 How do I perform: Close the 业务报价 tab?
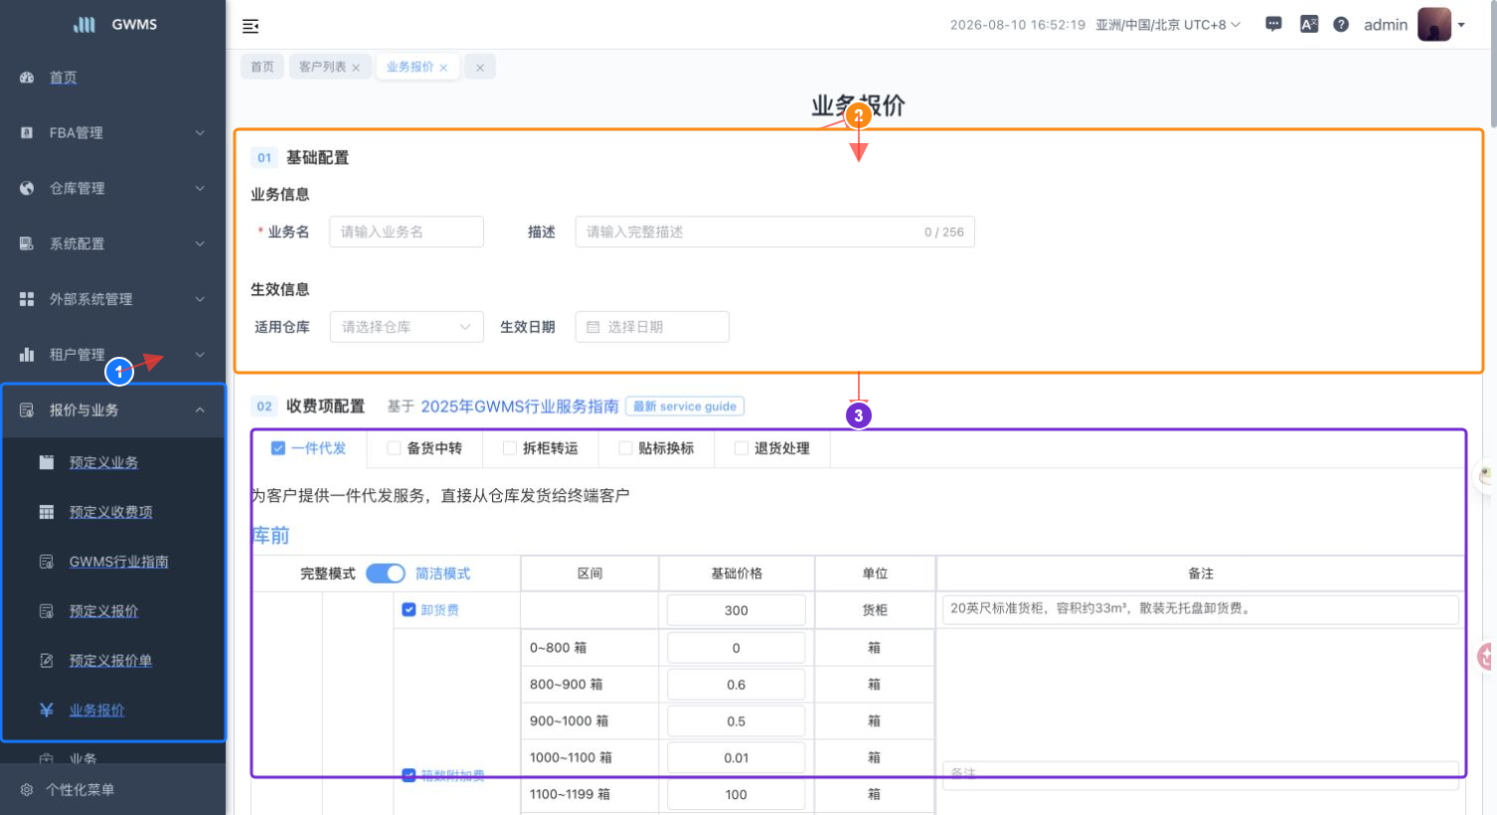tap(443, 68)
